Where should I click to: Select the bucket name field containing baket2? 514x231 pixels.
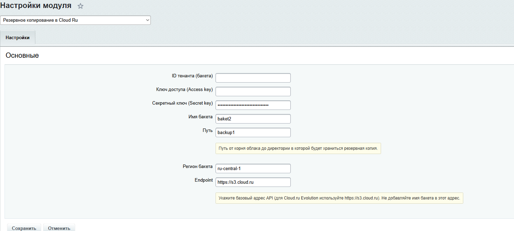pyautogui.click(x=253, y=119)
